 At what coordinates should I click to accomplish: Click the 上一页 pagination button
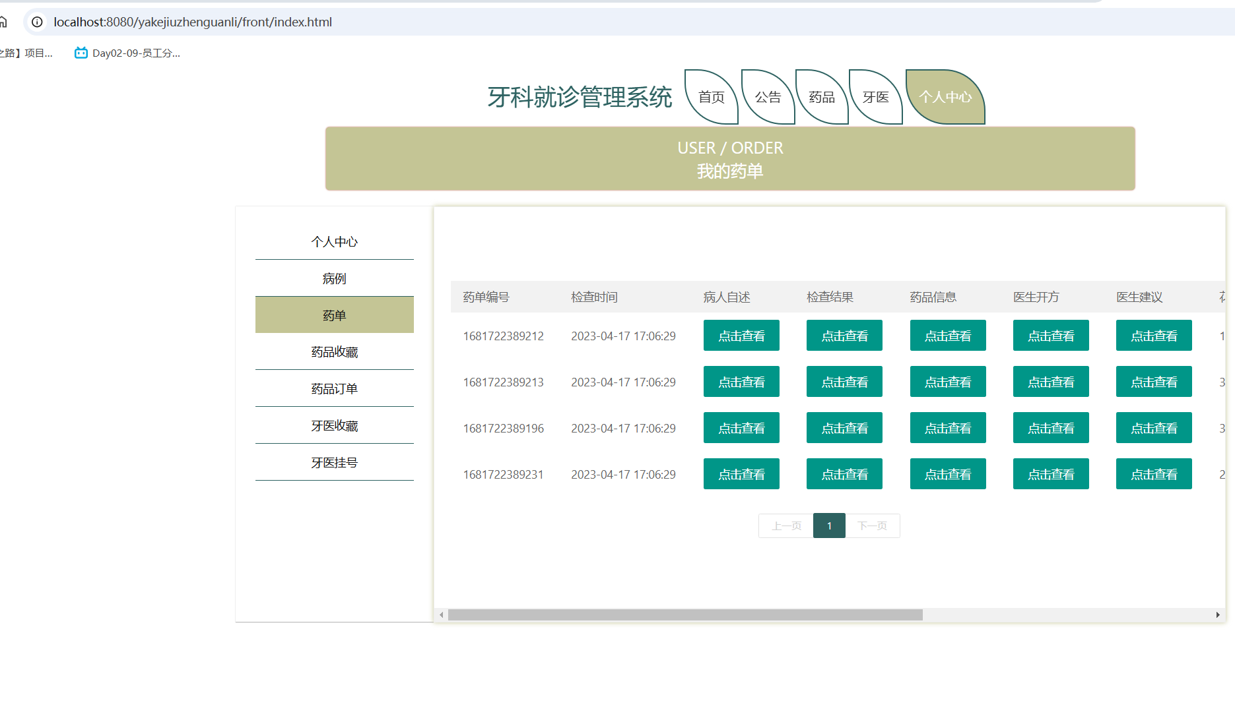coord(786,526)
